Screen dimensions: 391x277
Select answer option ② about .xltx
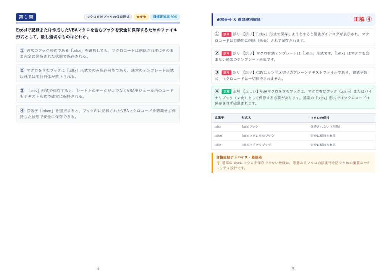(98, 74)
